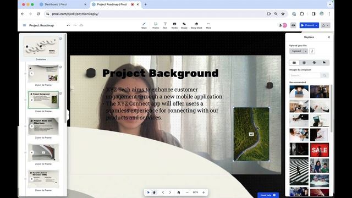352x198 pixels.
Task: Open the More tools menu
Action: pos(208,25)
